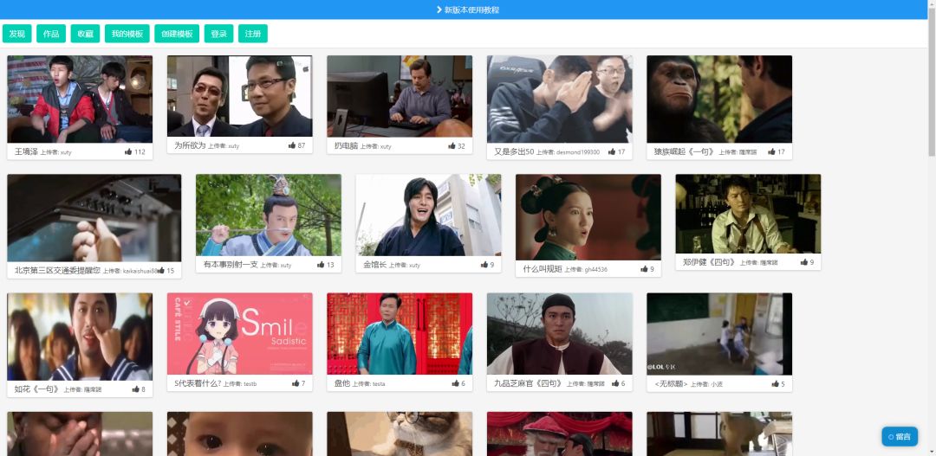Click uploader name gh44536
936x456 pixels.
pyautogui.click(x=595, y=269)
